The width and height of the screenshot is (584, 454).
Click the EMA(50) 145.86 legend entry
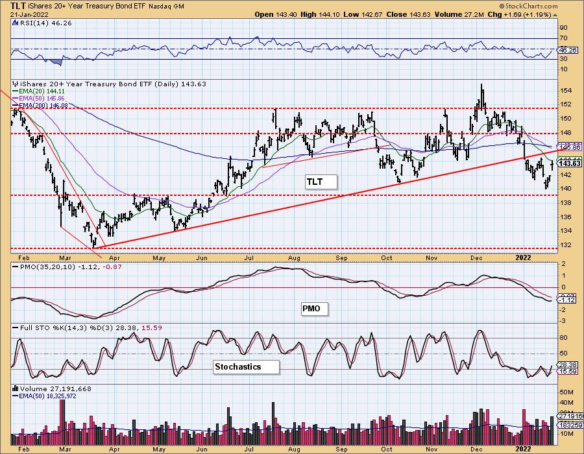pyautogui.click(x=39, y=98)
